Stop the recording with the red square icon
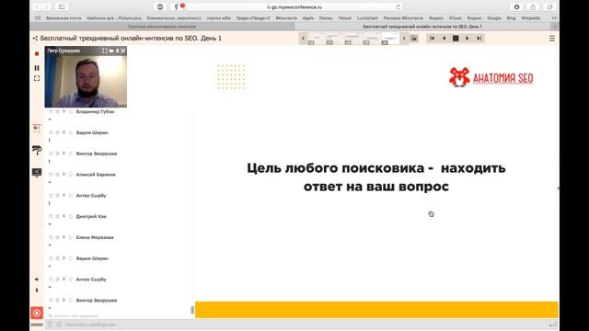This screenshot has width=589, height=331. pyautogui.click(x=37, y=54)
